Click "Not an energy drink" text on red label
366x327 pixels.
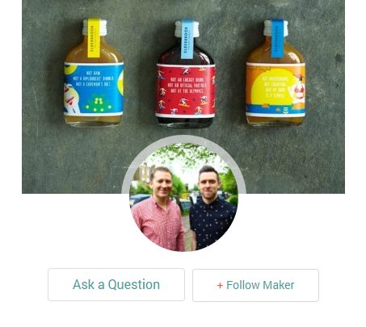[187, 80]
